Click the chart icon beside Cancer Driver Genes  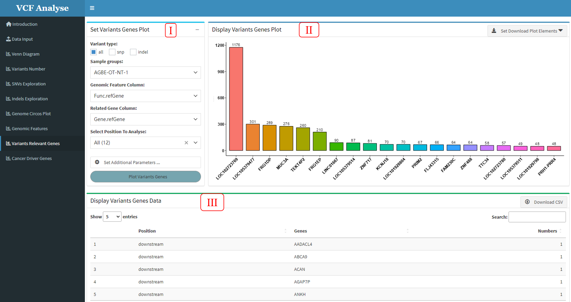(x=8, y=158)
